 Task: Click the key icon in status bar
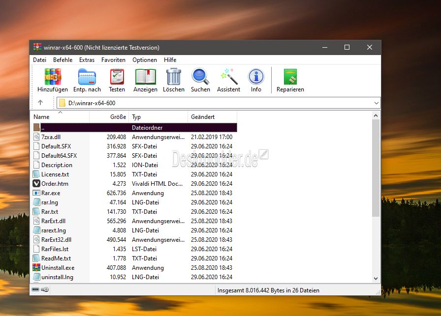(x=45, y=289)
